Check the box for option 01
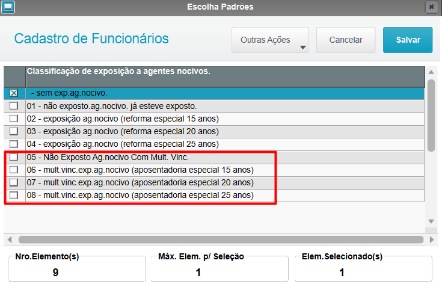 13,106
